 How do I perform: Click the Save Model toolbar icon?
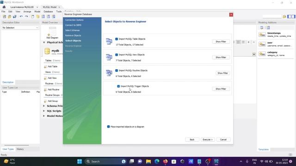pyautogui.click(x=14, y=17)
